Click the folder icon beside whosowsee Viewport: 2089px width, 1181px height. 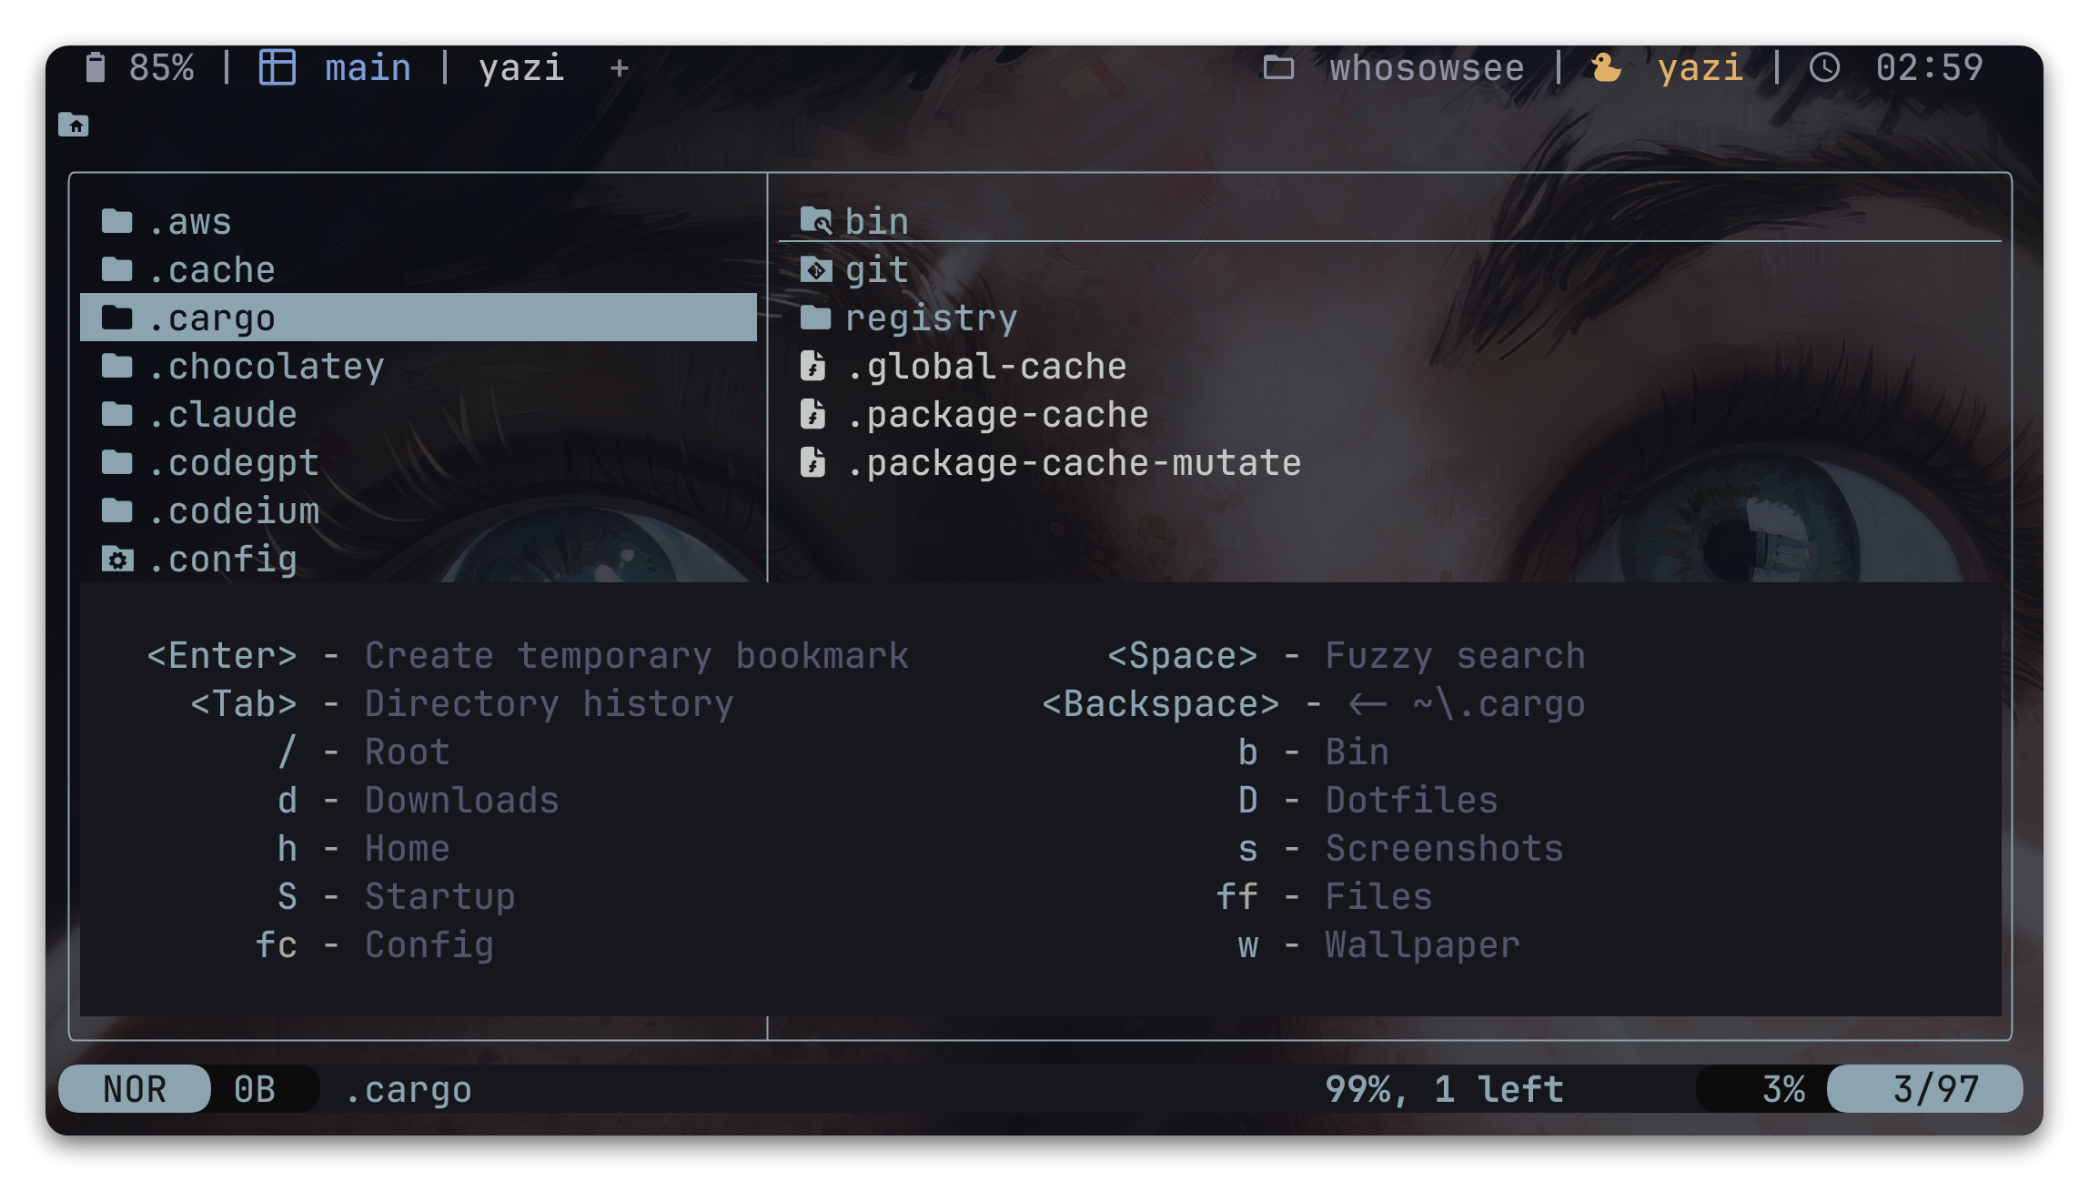click(x=1278, y=67)
